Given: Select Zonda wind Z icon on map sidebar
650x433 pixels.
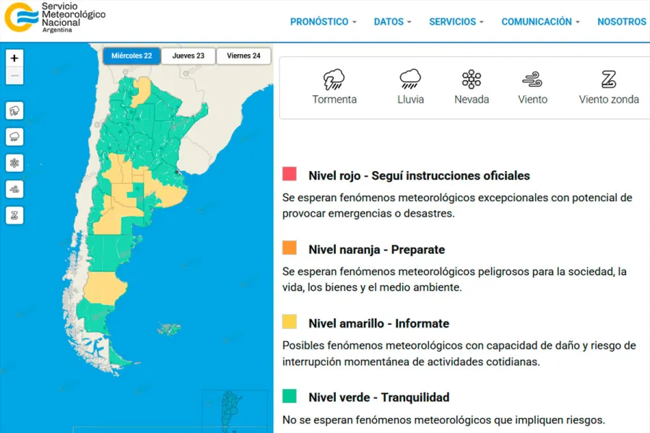Looking at the screenshot, I should pos(14,215).
